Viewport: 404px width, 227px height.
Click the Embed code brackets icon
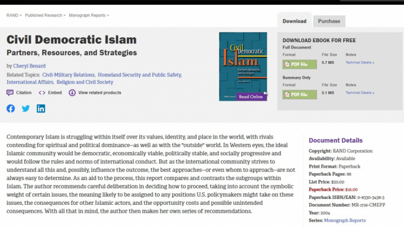pos(42,92)
